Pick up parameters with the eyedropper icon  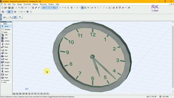point(36,8)
